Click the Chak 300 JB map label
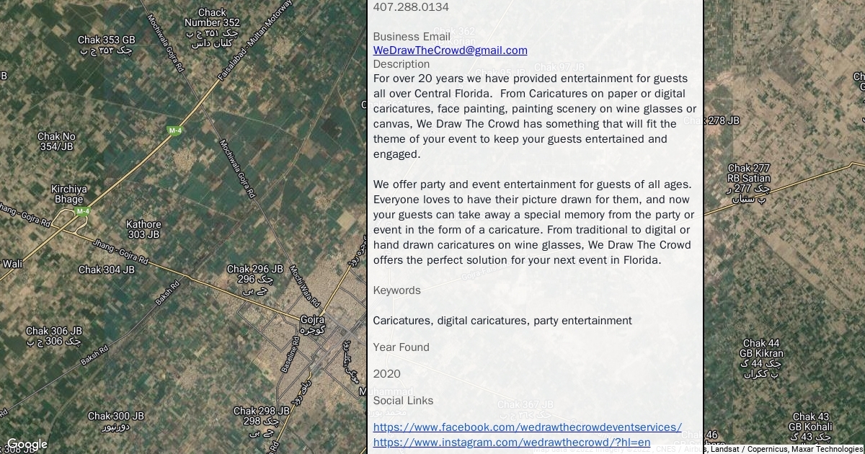 click(116, 417)
